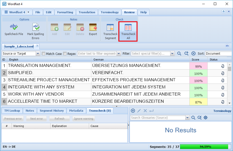Close the Sample_1.docx.txml tab

(x=37, y=46)
